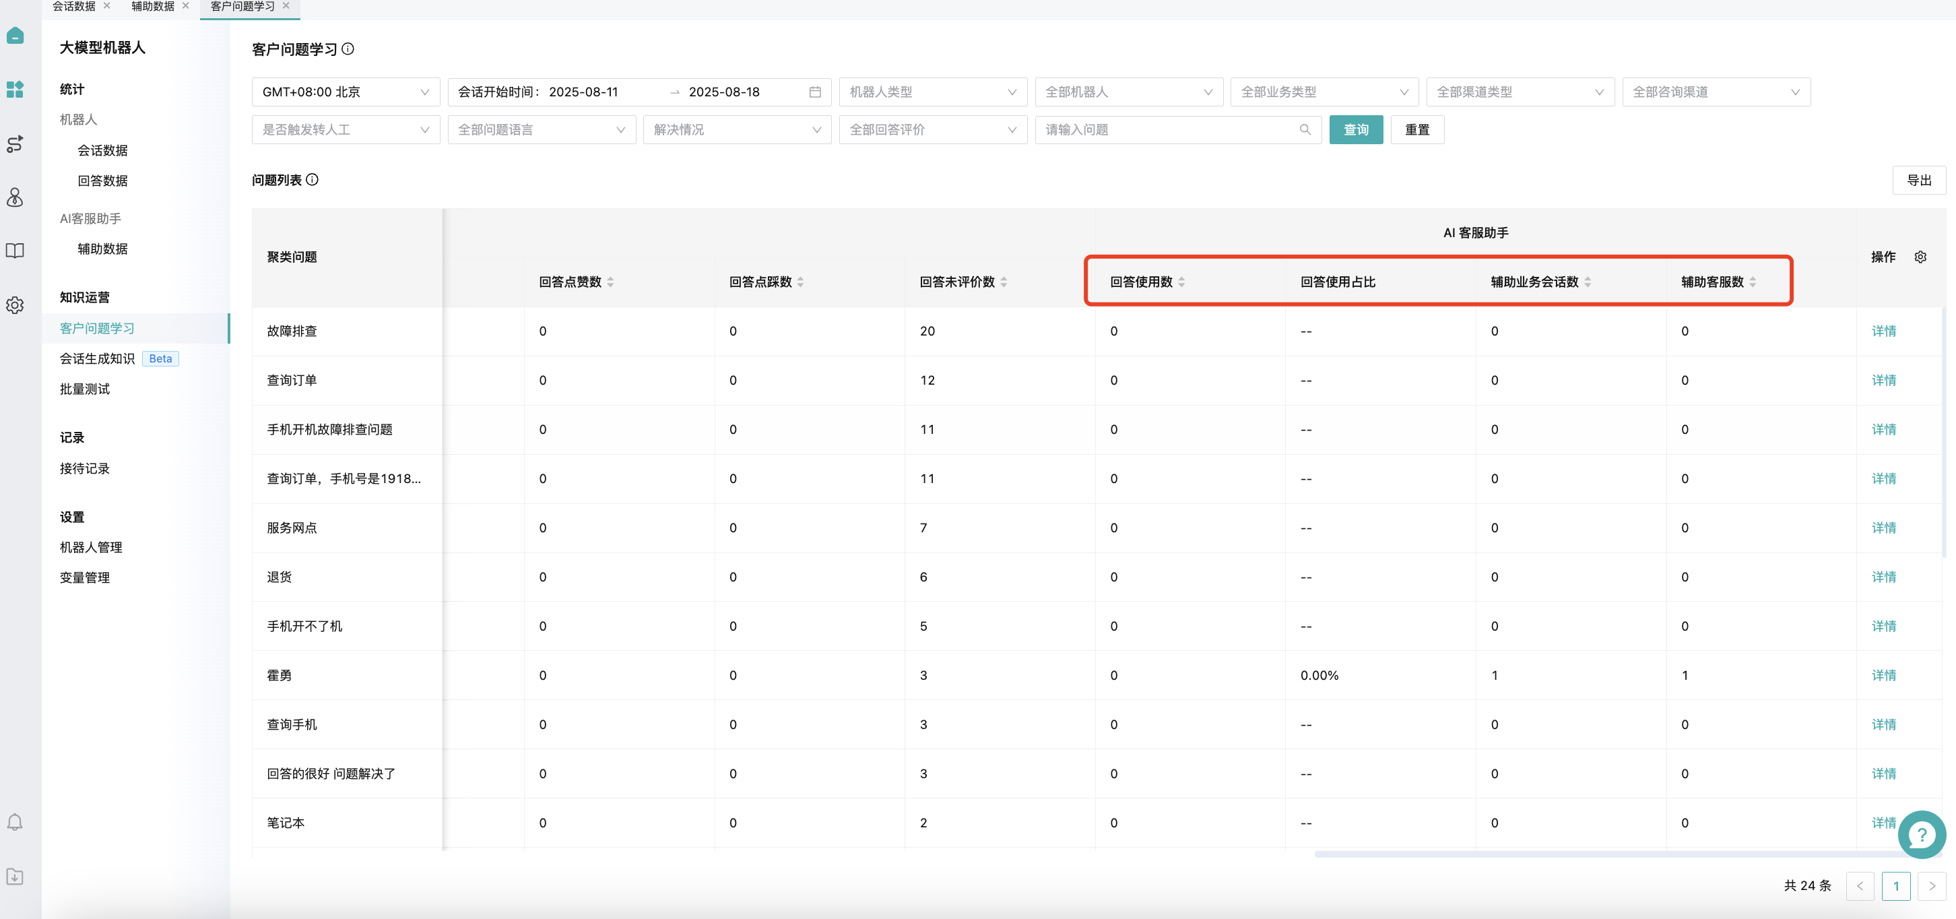Image resolution: width=1956 pixels, height=919 pixels.
Task: Select 客户问题学习 in the sidebar
Action: click(x=135, y=328)
